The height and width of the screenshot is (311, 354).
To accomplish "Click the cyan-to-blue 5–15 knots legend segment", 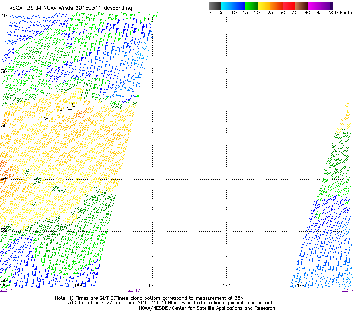I will [x=233, y=6].
